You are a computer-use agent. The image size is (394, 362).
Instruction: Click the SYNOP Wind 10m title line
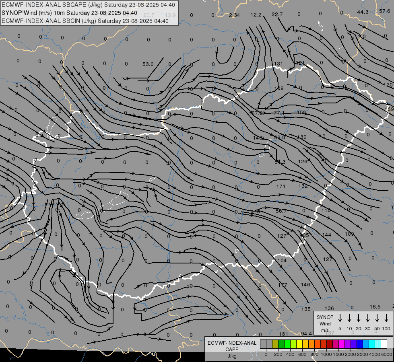click(69, 13)
